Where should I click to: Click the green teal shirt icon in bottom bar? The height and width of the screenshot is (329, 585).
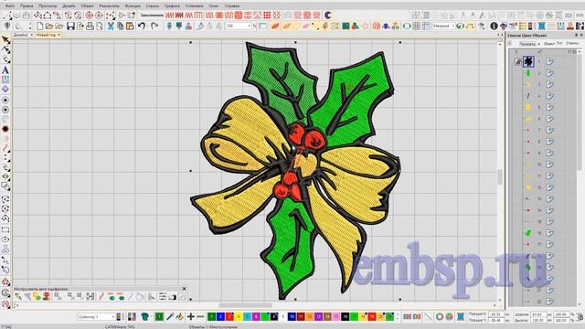pyautogui.click(x=145, y=317)
